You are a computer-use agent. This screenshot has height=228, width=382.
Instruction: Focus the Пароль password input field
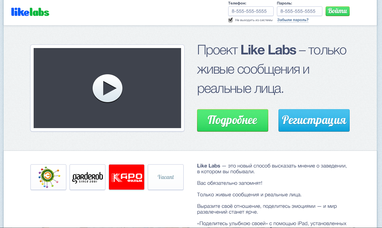pyautogui.click(x=300, y=11)
